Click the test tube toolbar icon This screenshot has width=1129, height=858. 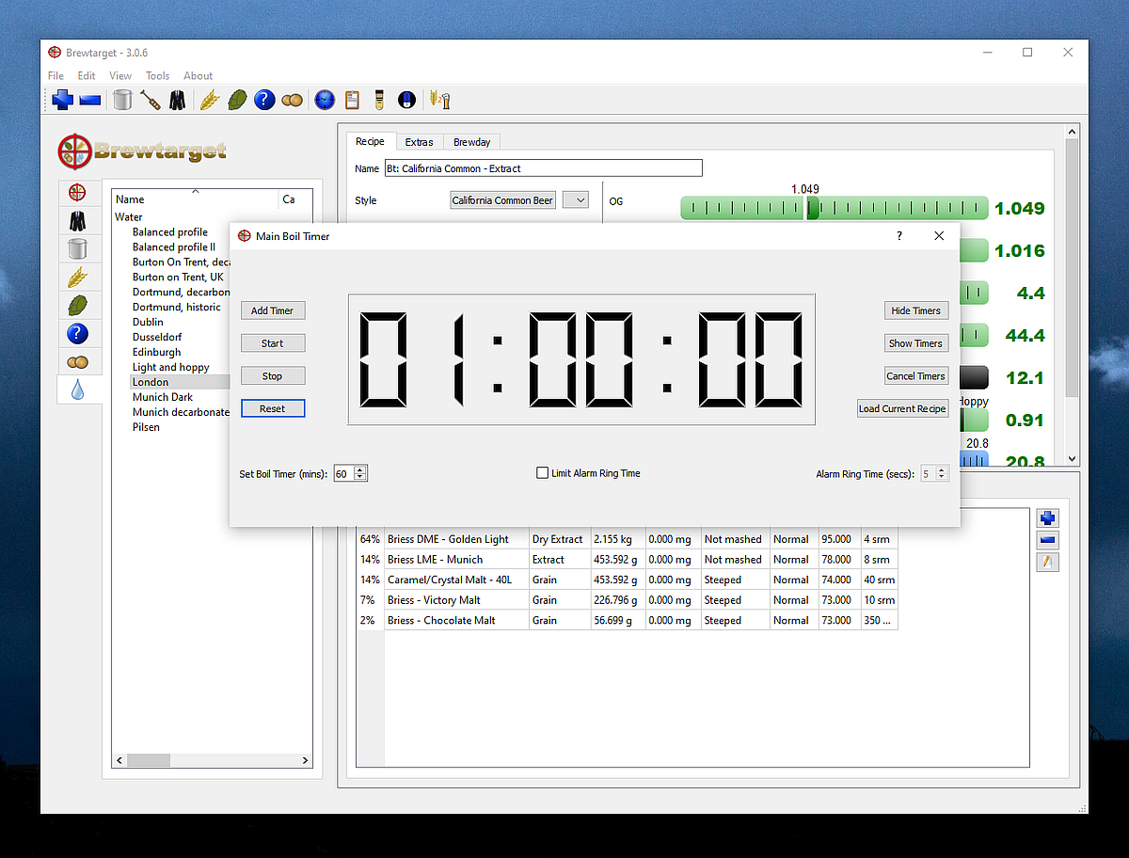tap(379, 99)
